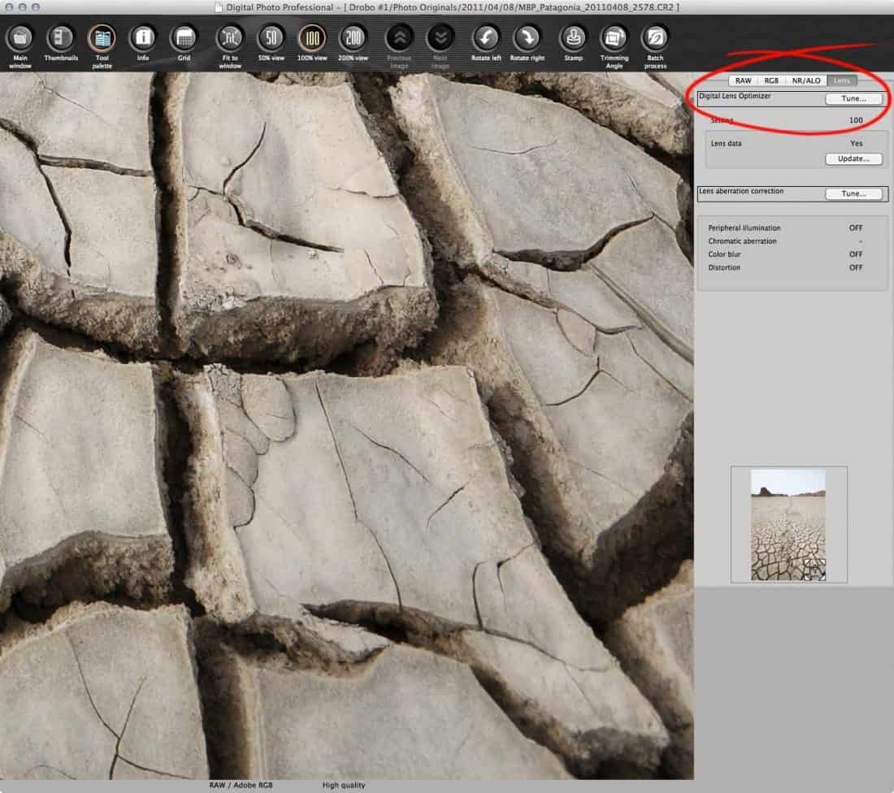Switch to 200% view

coord(354,38)
